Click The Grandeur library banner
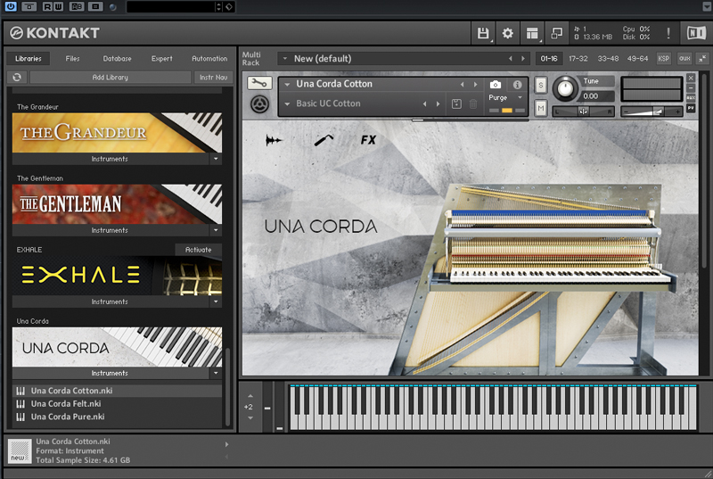 [118, 132]
